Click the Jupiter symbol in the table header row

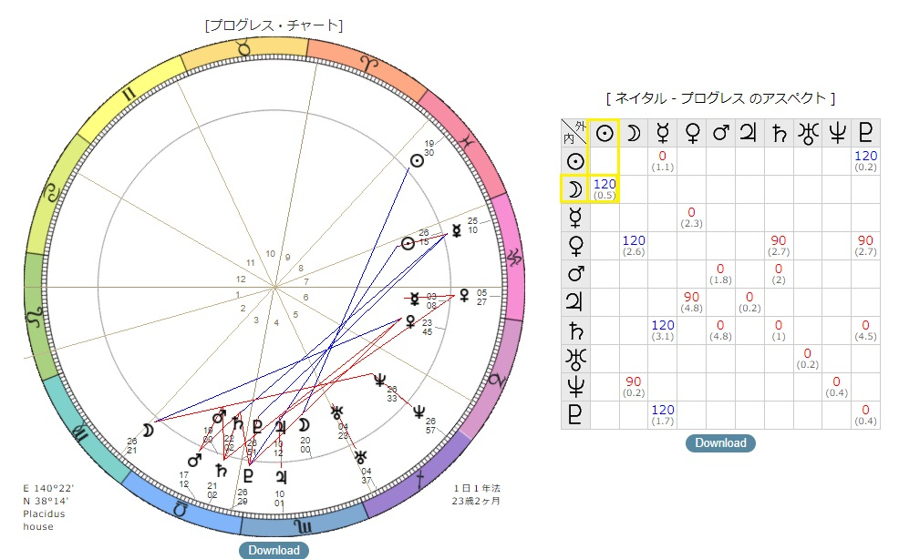point(749,133)
